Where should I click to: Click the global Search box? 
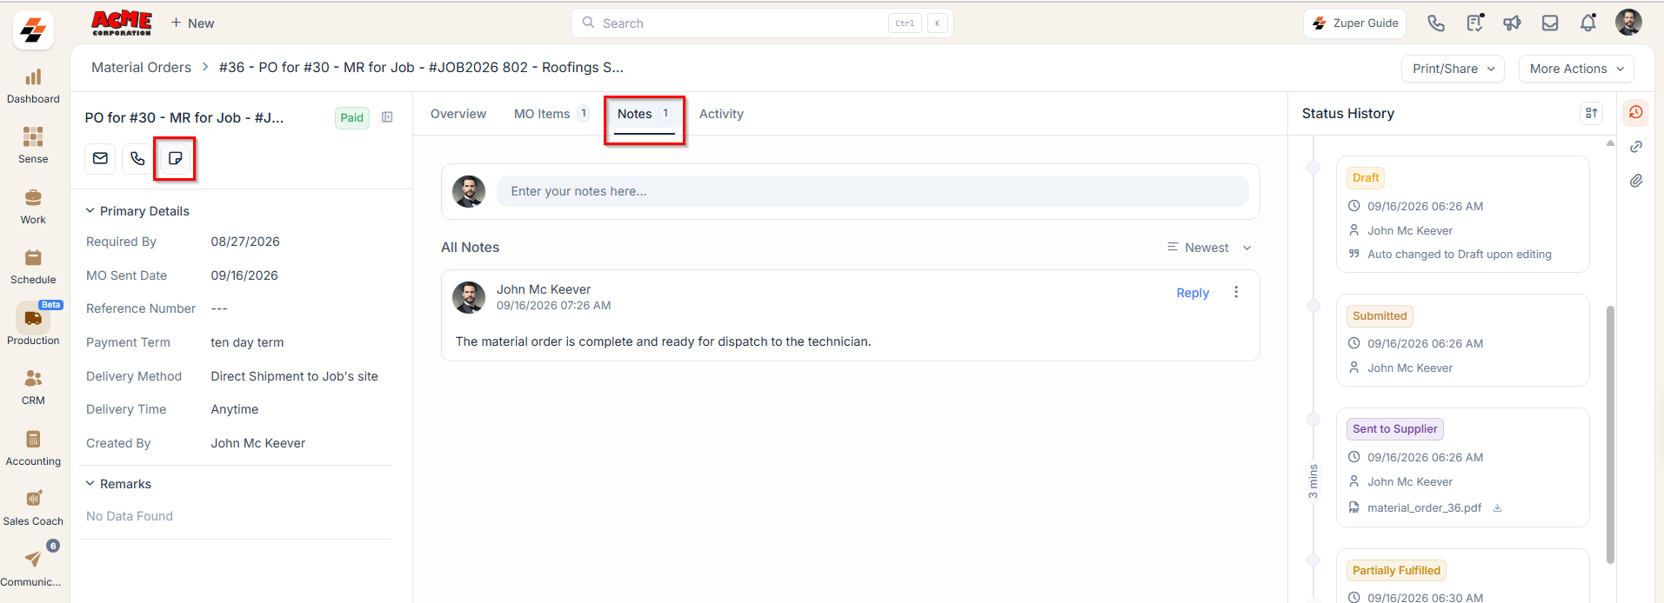(x=762, y=23)
